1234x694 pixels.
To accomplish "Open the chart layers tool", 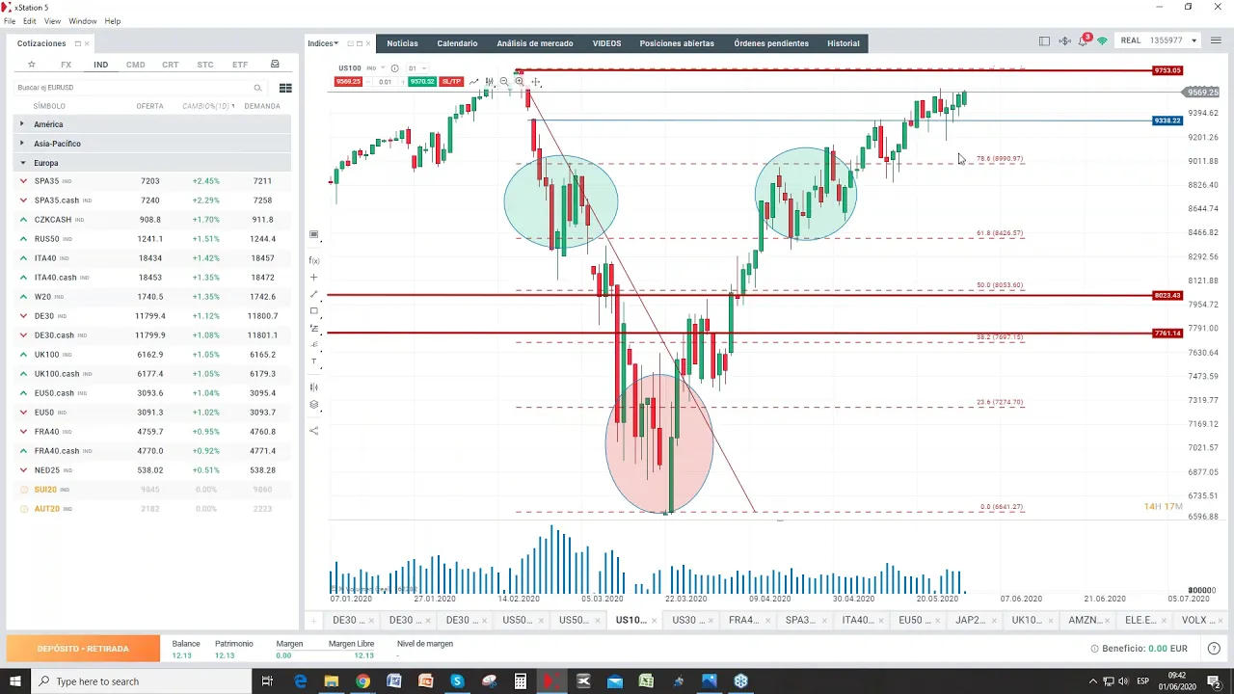I will tap(313, 405).
